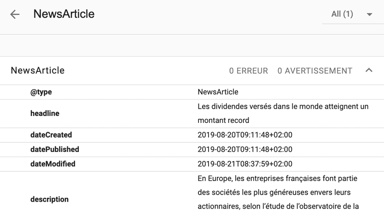Select the @type value NewsArticle
384x215 pixels.
(x=218, y=92)
